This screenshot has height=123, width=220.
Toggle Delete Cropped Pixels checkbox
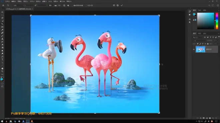(72, 6)
